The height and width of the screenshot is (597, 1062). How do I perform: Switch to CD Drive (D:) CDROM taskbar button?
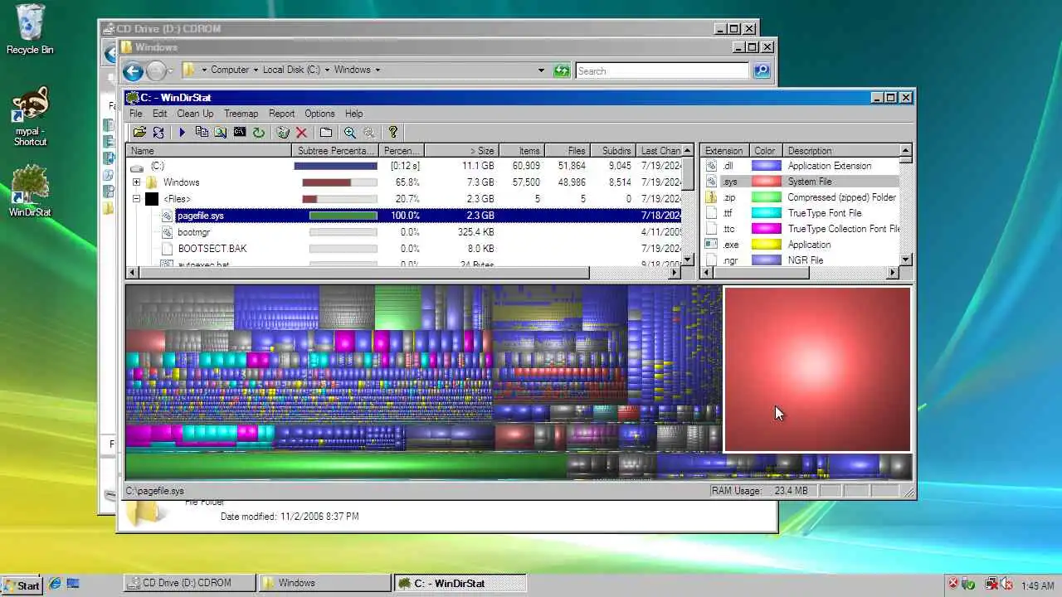coord(188,583)
